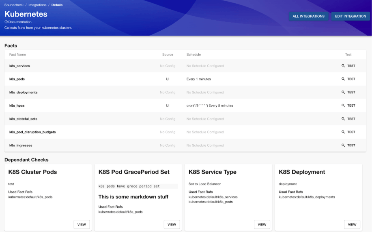The height and width of the screenshot is (232, 372).
Task: Select the k8s_services fact name
Action: [20, 66]
